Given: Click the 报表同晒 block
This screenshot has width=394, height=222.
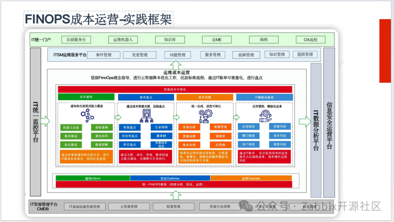Looking at the screenshot, I should pyautogui.click(x=101, y=145).
